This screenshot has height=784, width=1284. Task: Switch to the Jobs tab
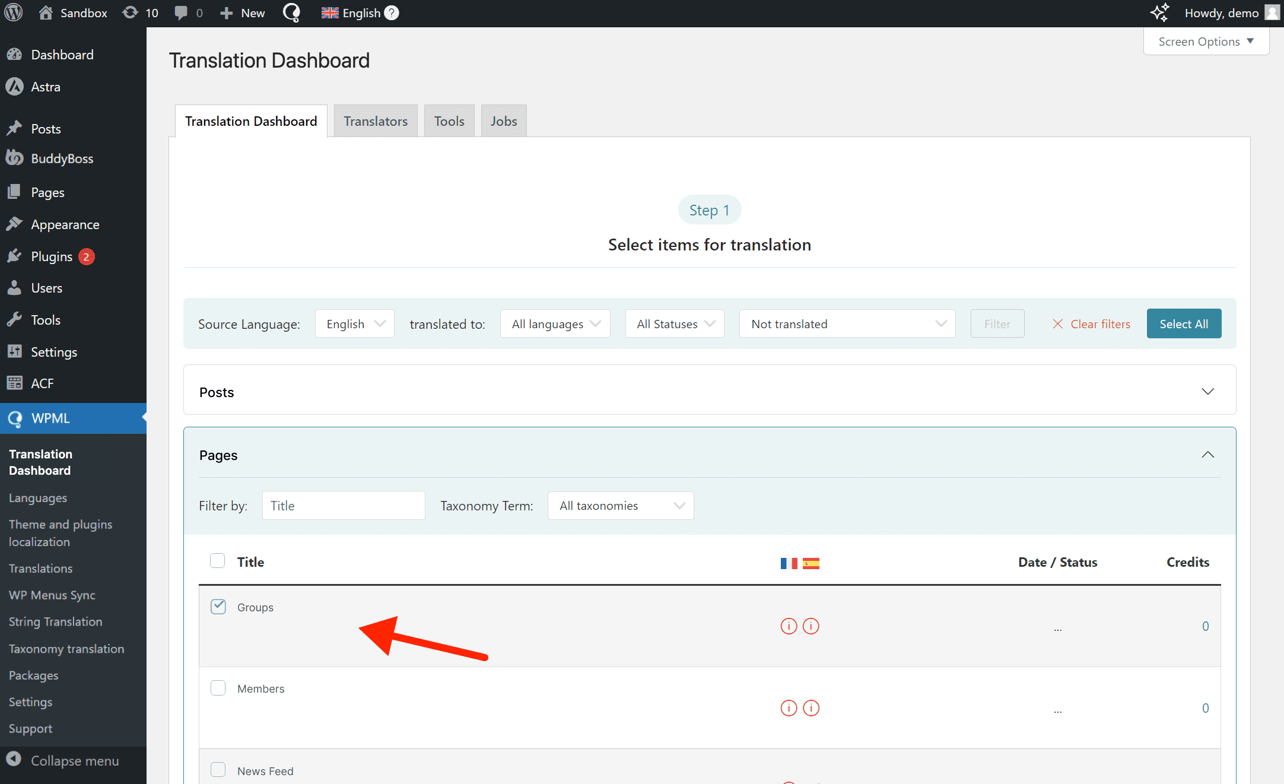coord(504,121)
